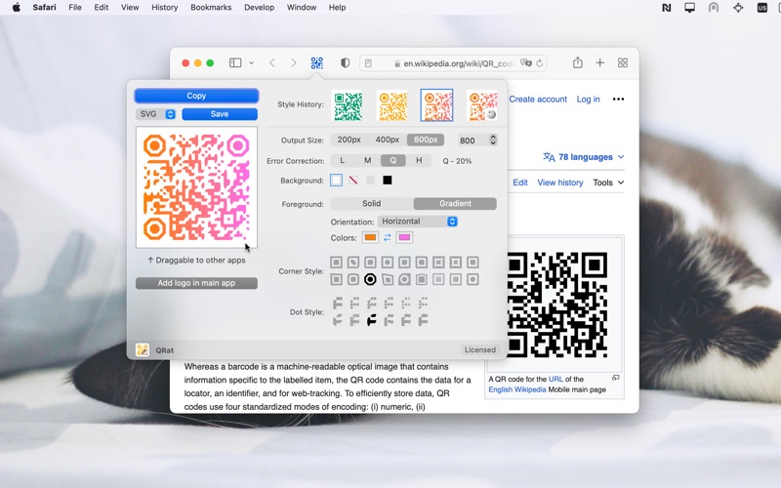Select the dotted-outline corner style
The image size is (781, 488).
pos(438,279)
